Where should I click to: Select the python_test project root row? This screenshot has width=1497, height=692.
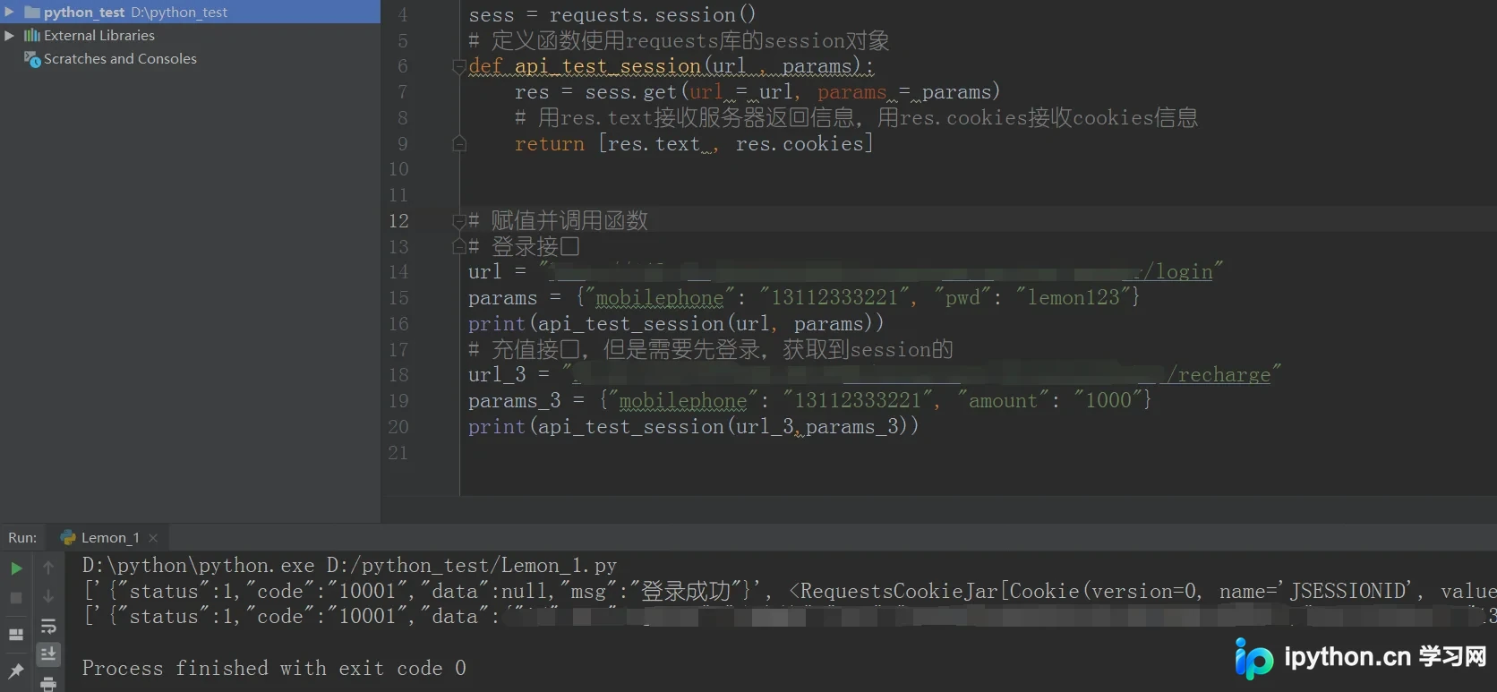[190, 12]
